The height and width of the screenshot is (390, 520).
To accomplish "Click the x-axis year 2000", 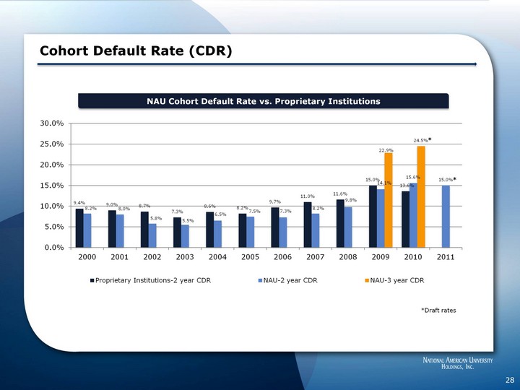I will pyautogui.click(x=87, y=257).
